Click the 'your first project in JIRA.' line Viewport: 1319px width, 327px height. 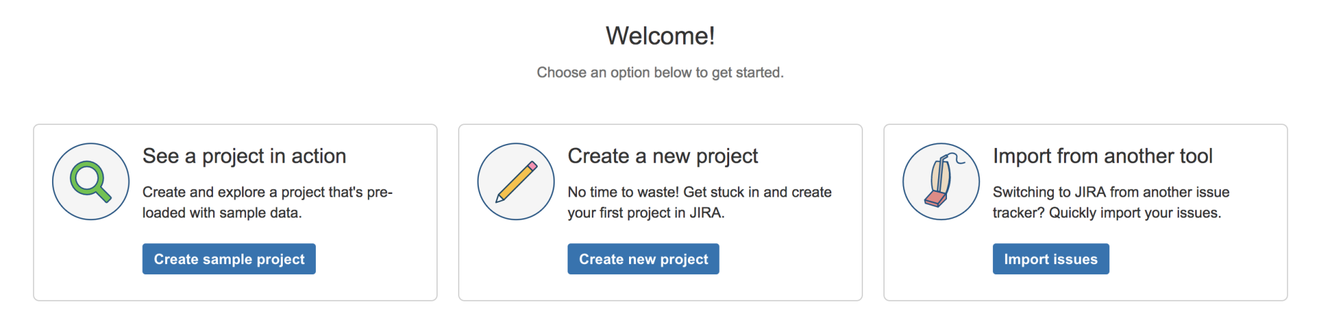(x=646, y=213)
